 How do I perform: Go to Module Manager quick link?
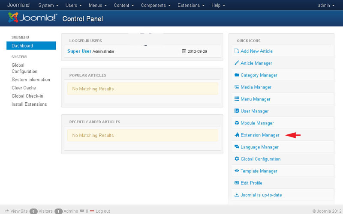(x=257, y=123)
